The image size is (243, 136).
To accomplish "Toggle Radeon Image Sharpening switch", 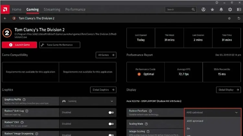I will (x=111, y=135).
